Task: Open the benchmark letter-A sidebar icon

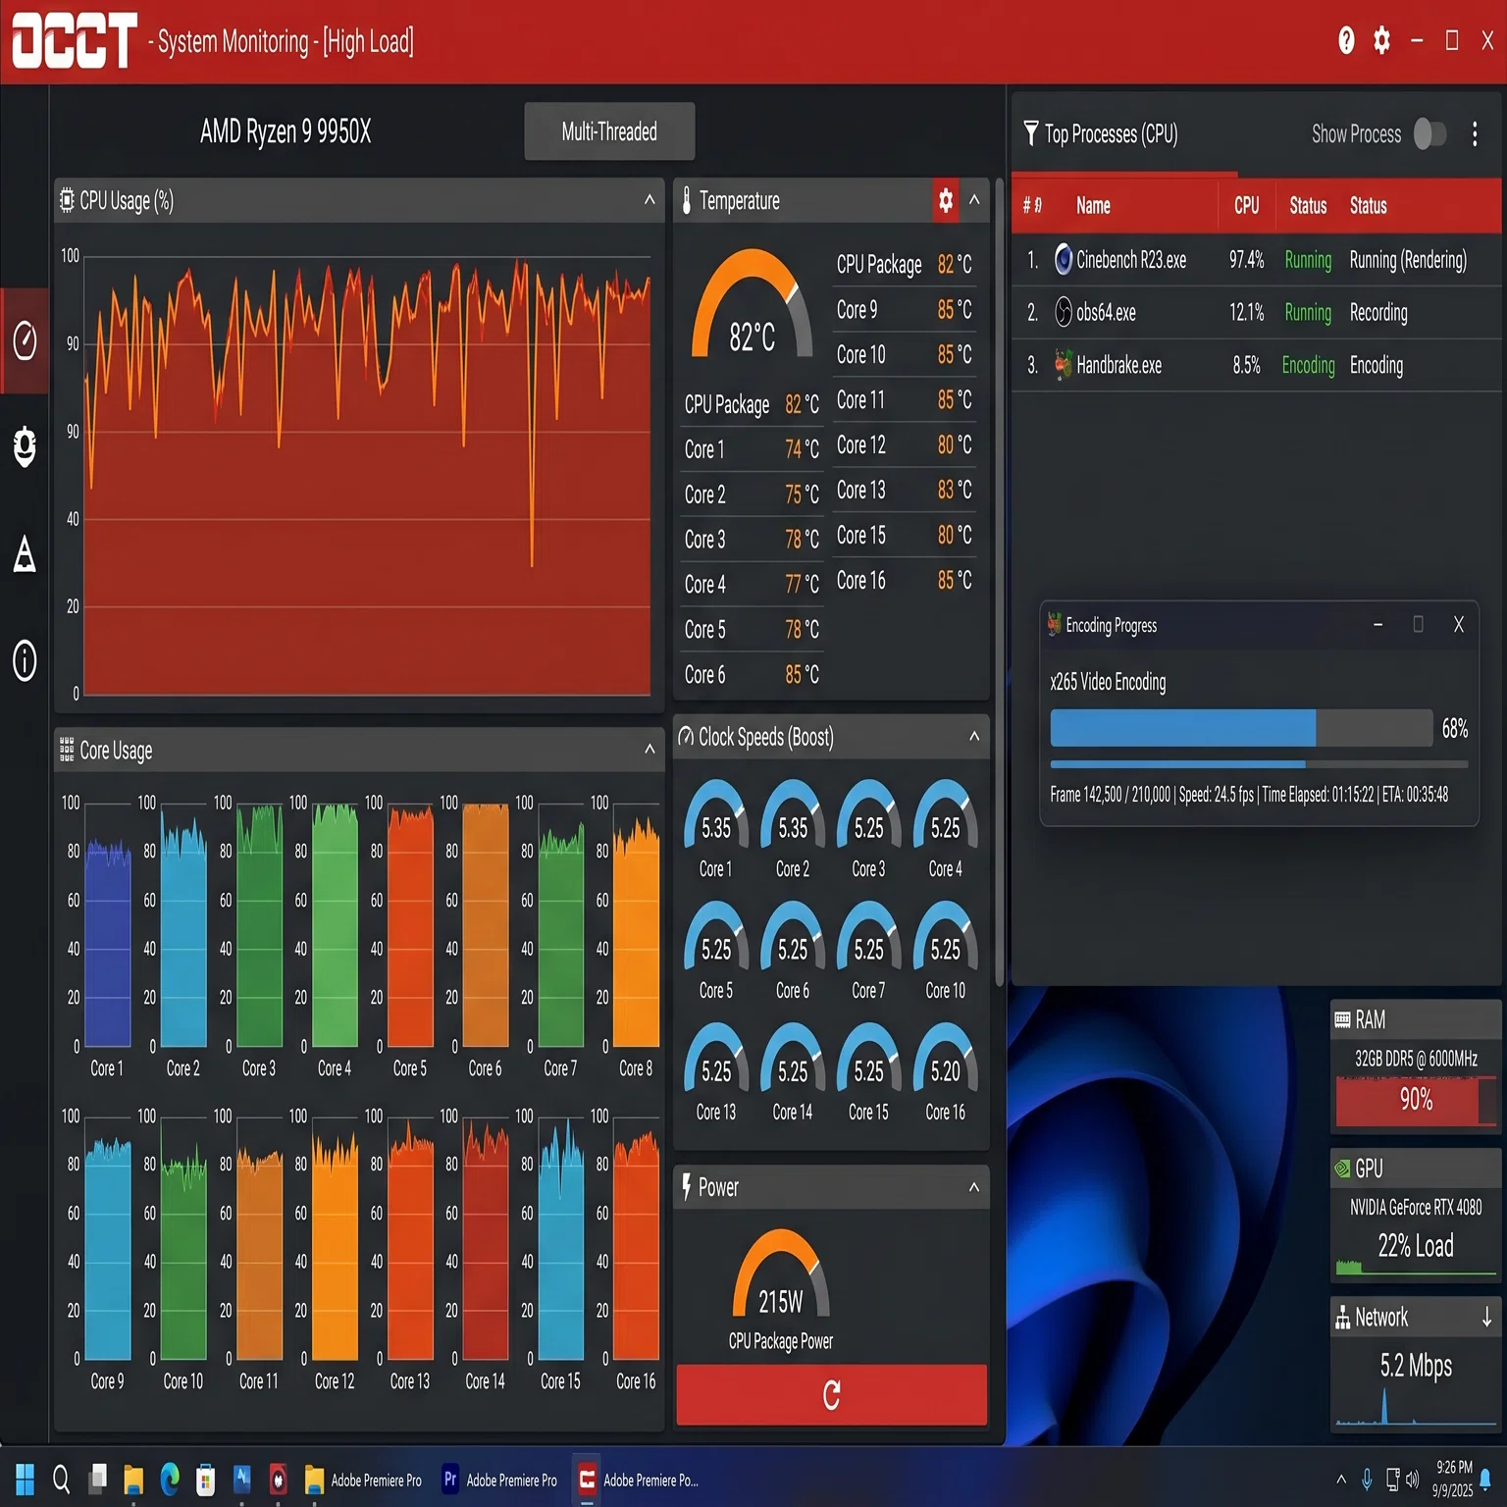Action: pyautogui.click(x=25, y=554)
